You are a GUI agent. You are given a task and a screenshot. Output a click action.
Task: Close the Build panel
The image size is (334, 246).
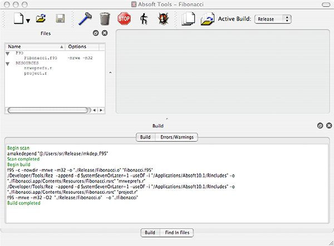[329, 125]
